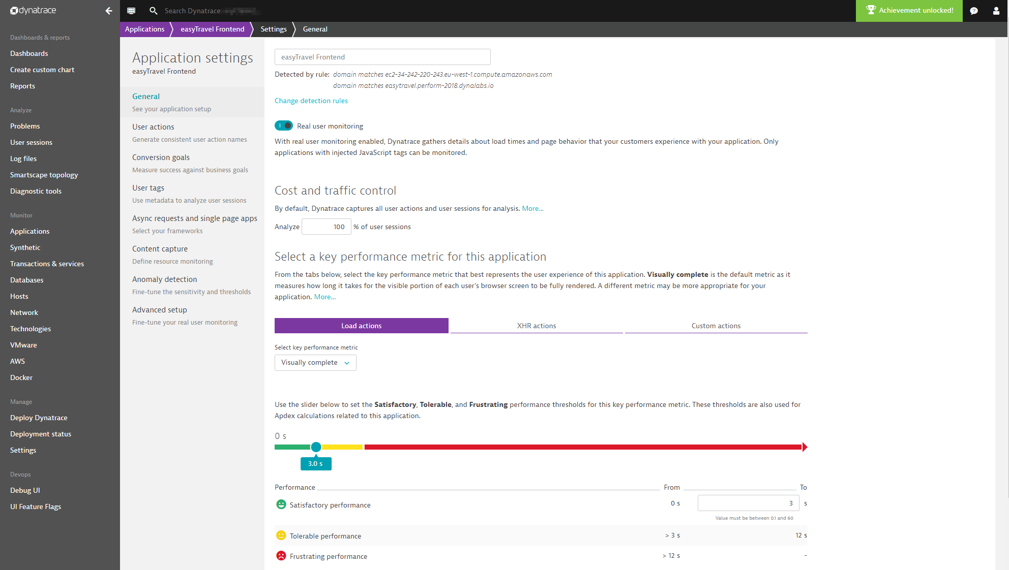Open UI Feature Flags in sidebar
This screenshot has width=1009, height=570.
[x=36, y=506]
